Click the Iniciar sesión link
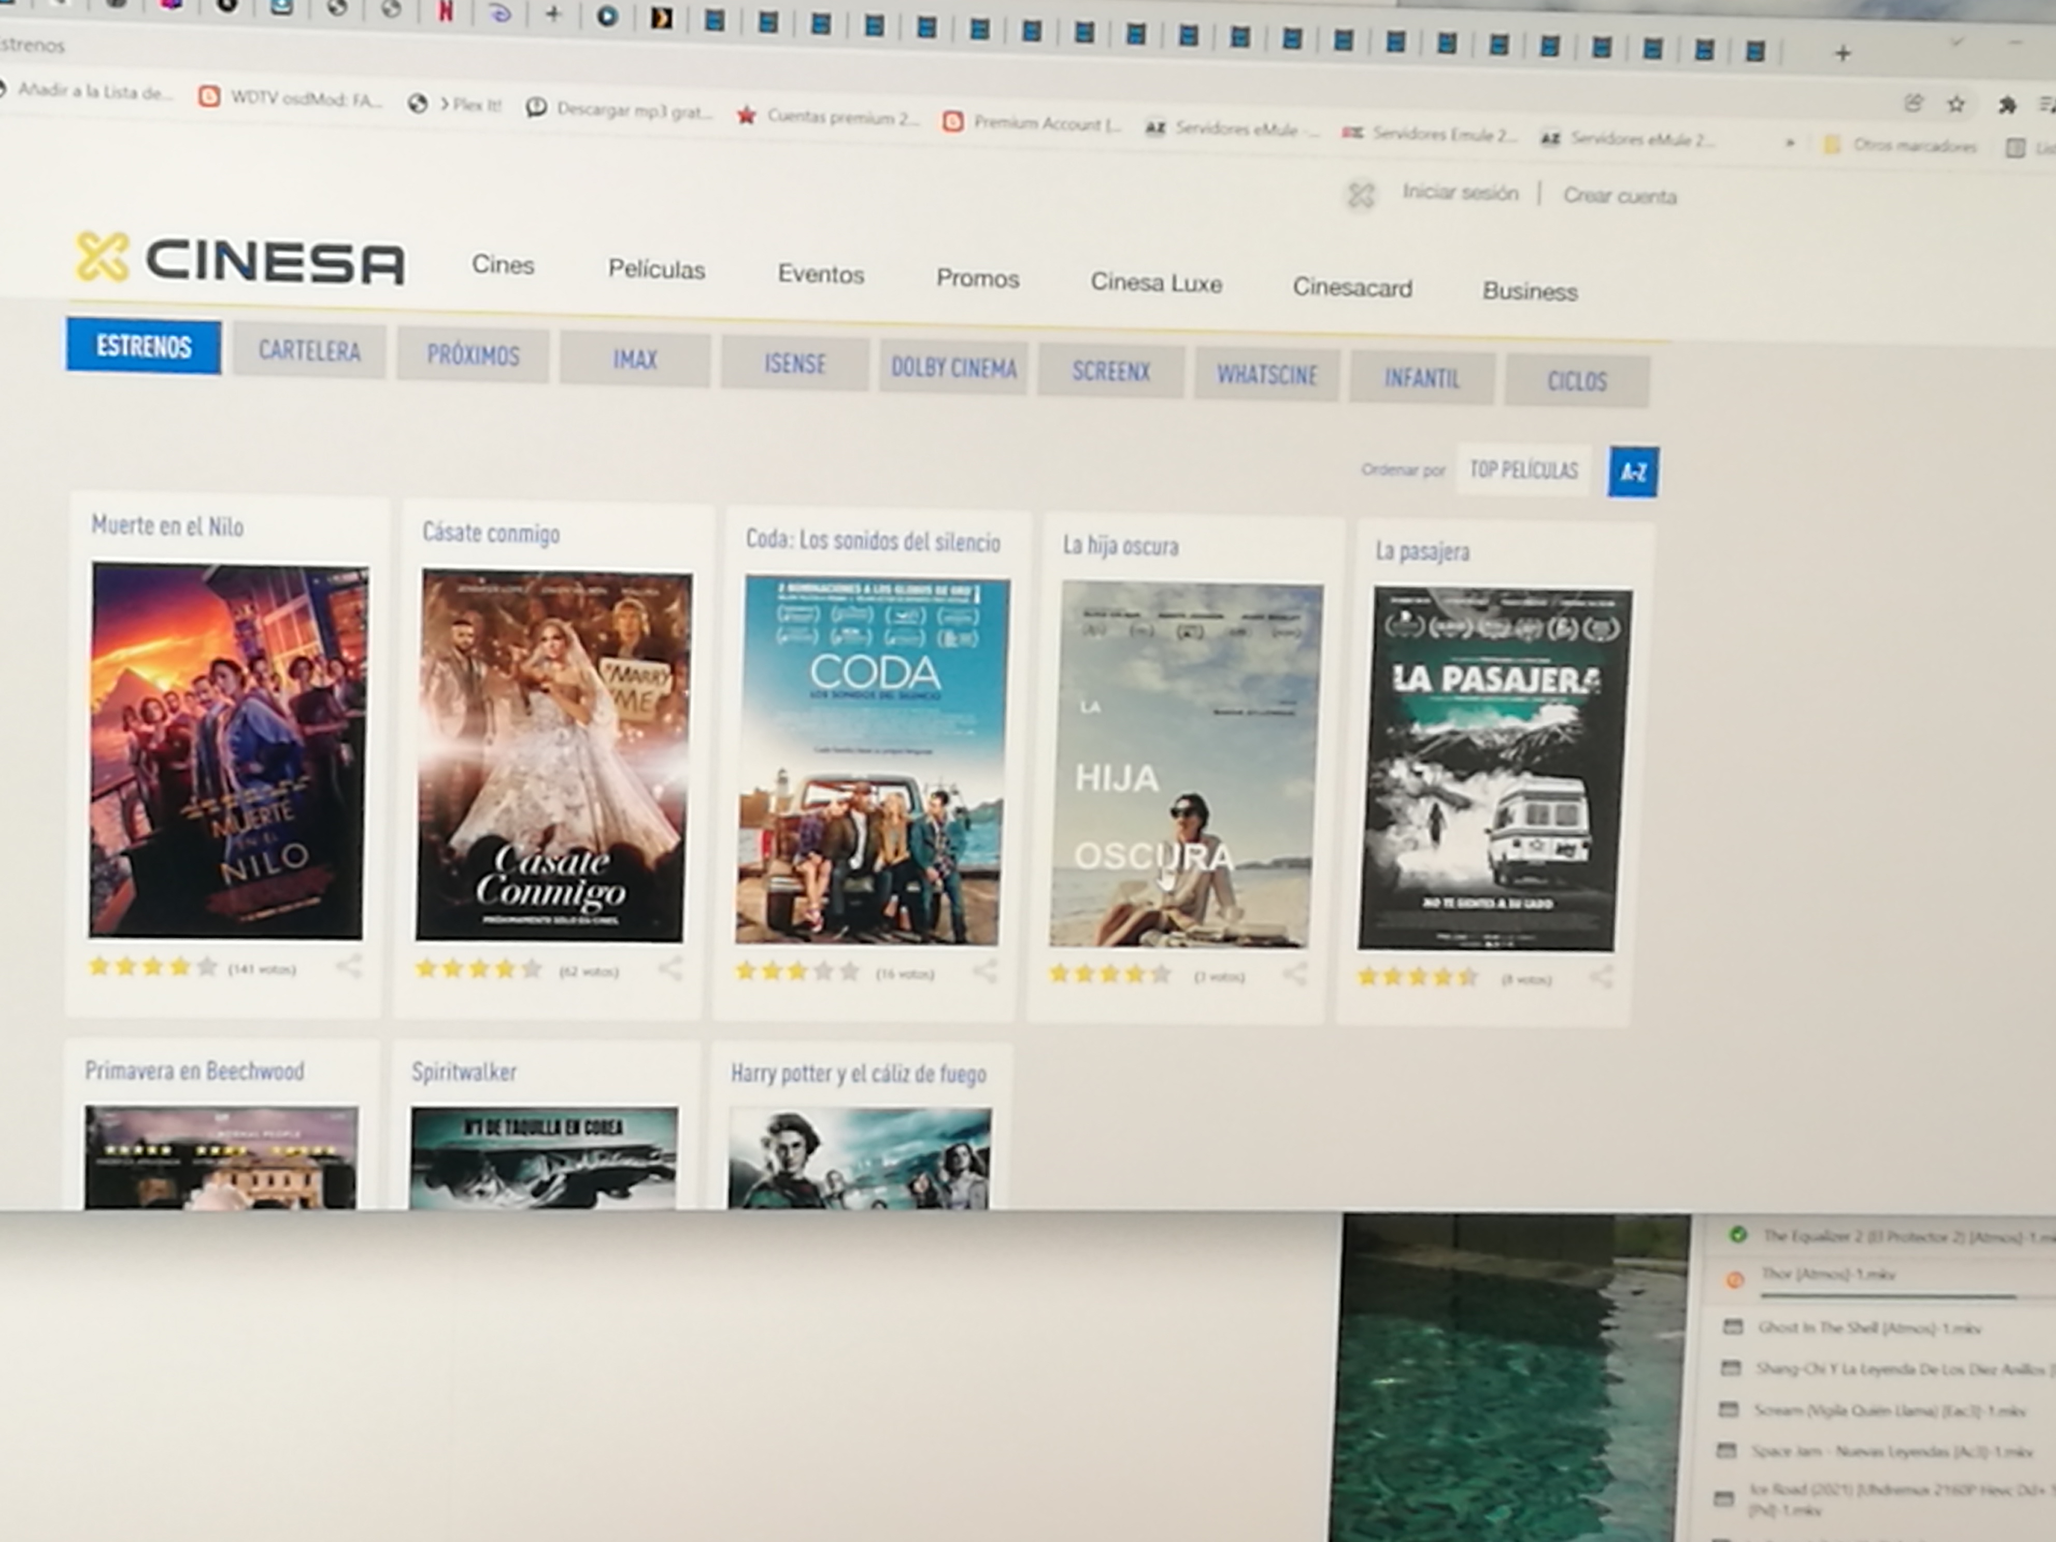The height and width of the screenshot is (1542, 2056). click(x=1460, y=192)
